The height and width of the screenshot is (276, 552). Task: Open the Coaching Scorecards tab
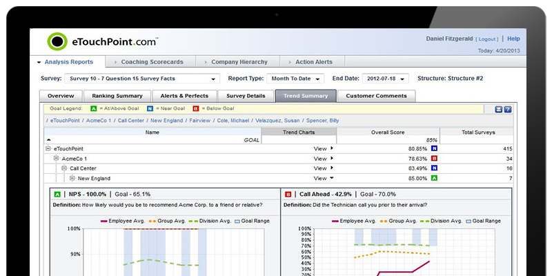[150, 62]
